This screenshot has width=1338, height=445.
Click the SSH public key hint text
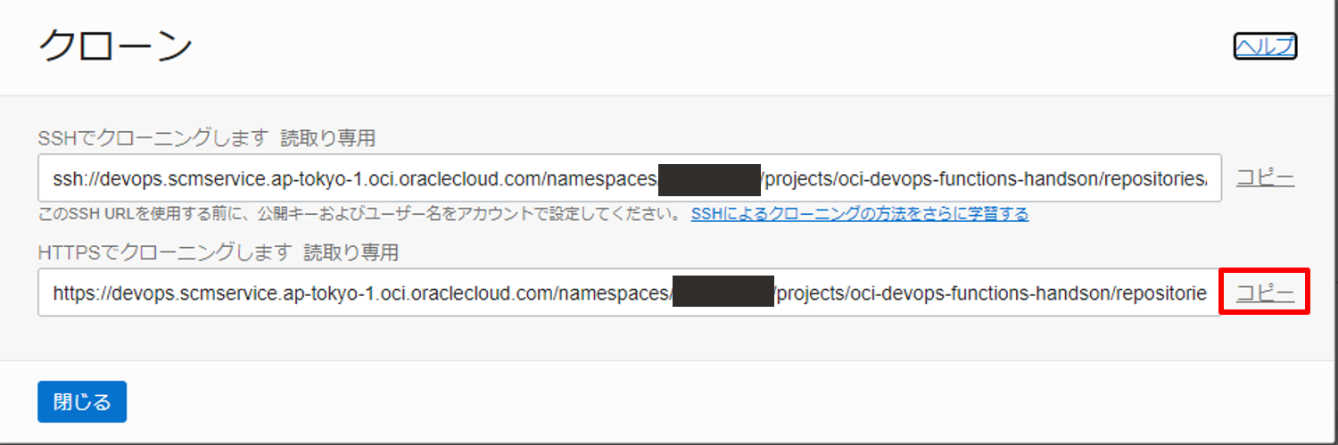[x=357, y=214]
